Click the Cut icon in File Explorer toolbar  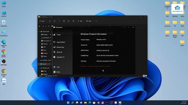(50, 21)
